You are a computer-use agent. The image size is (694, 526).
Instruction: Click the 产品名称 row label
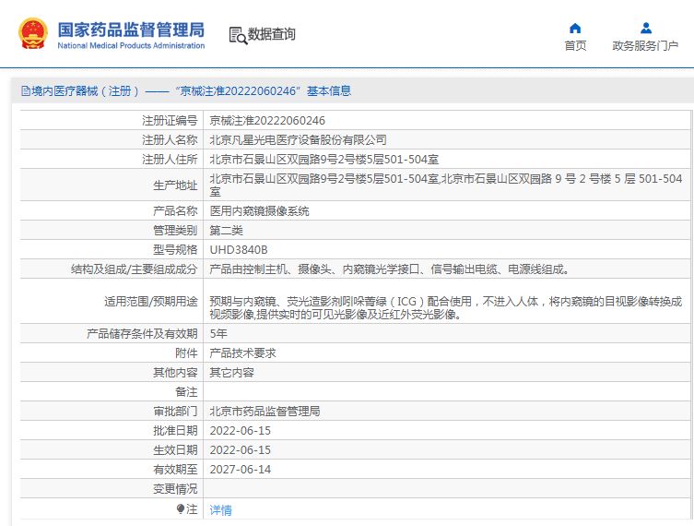(x=175, y=211)
